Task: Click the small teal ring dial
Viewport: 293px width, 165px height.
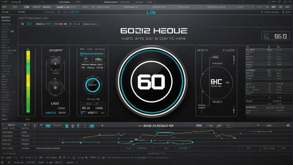Action: (x=92, y=85)
